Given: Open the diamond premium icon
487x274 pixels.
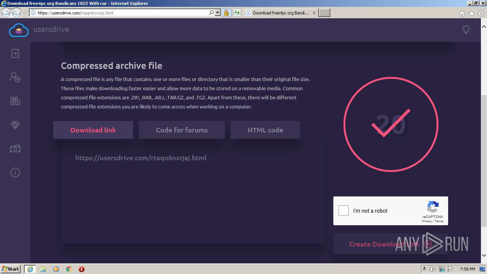Looking at the screenshot, I should coord(15,125).
